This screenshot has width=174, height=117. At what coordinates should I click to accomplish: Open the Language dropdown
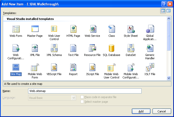(74, 98)
